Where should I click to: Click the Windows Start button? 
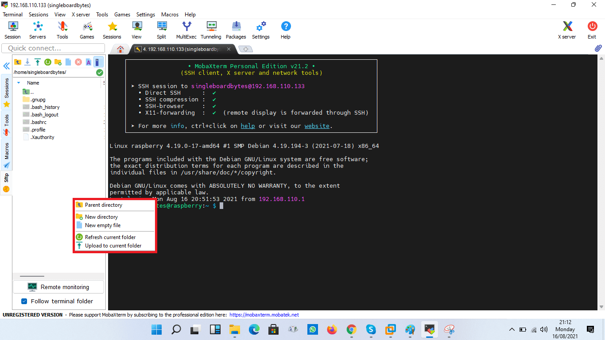156,329
